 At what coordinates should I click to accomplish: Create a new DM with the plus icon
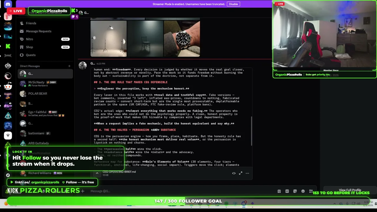point(69,66)
